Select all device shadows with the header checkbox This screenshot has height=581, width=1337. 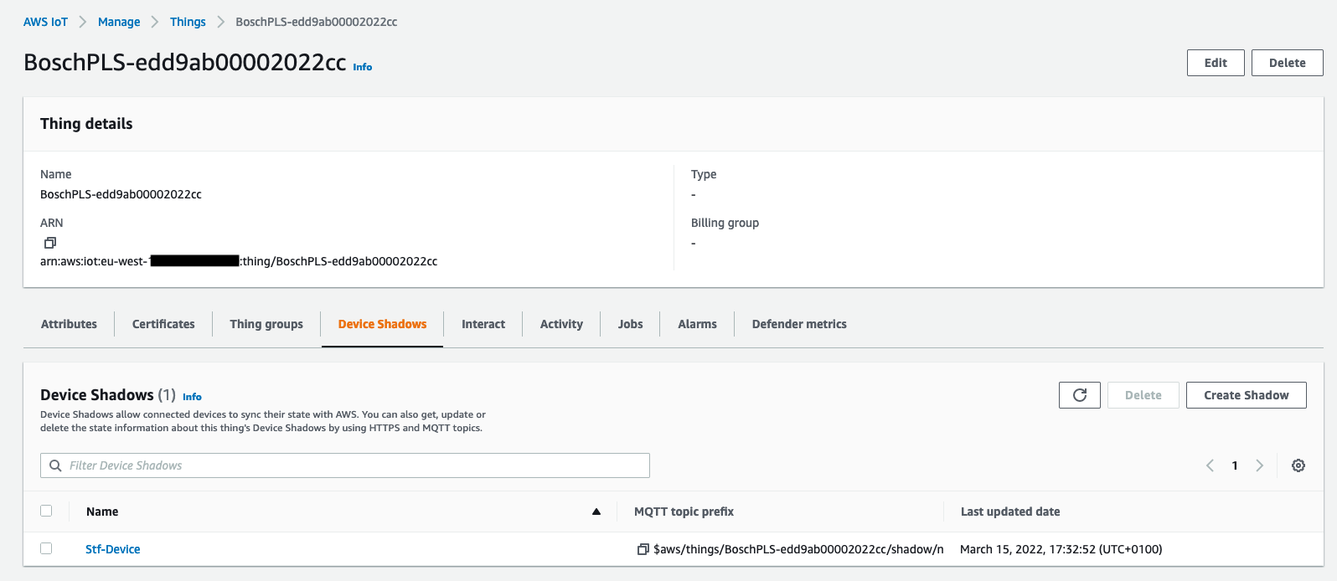pyautogui.click(x=46, y=511)
